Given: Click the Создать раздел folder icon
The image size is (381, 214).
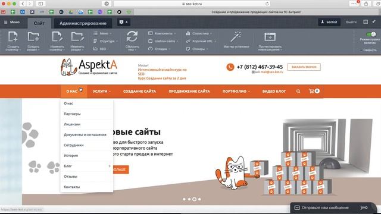Looking at the screenshot, I should point(33,37).
